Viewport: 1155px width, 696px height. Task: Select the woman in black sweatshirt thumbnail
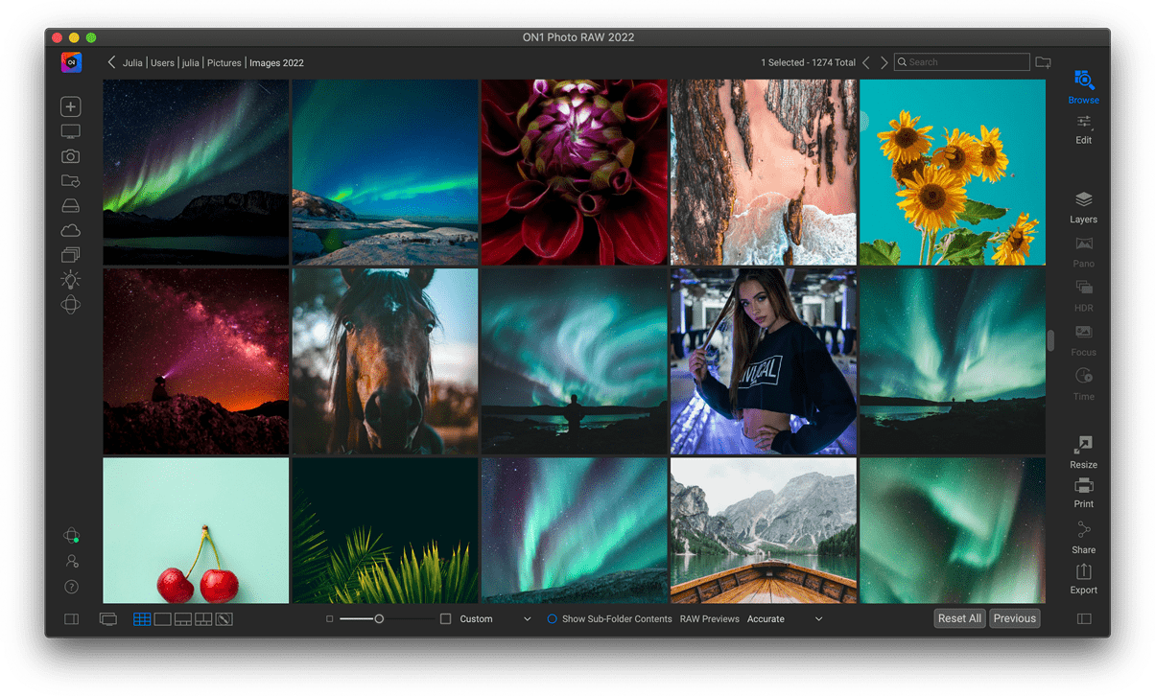coord(764,361)
